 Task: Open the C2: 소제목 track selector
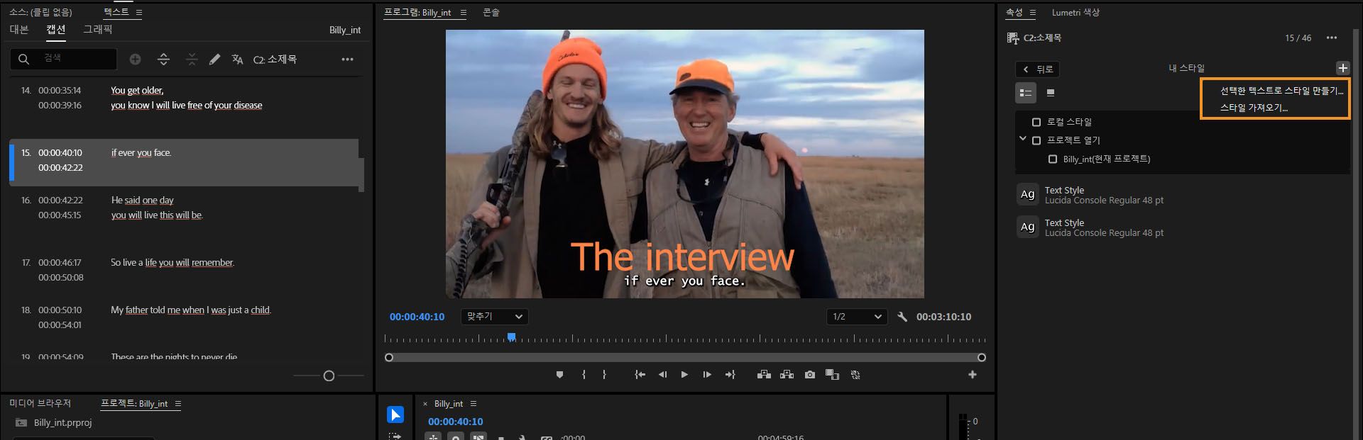click(275, 60)
